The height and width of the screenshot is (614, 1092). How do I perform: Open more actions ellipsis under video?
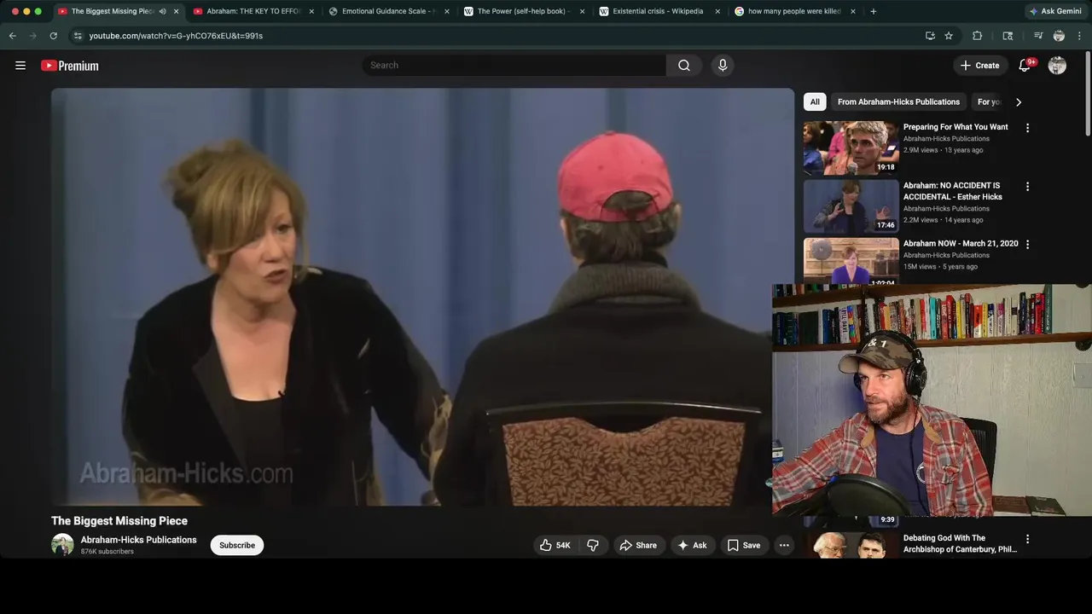point(784,545)
